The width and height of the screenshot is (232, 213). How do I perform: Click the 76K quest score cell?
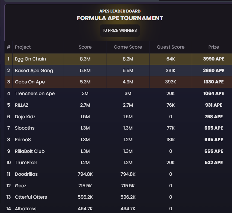click(170, 105)
